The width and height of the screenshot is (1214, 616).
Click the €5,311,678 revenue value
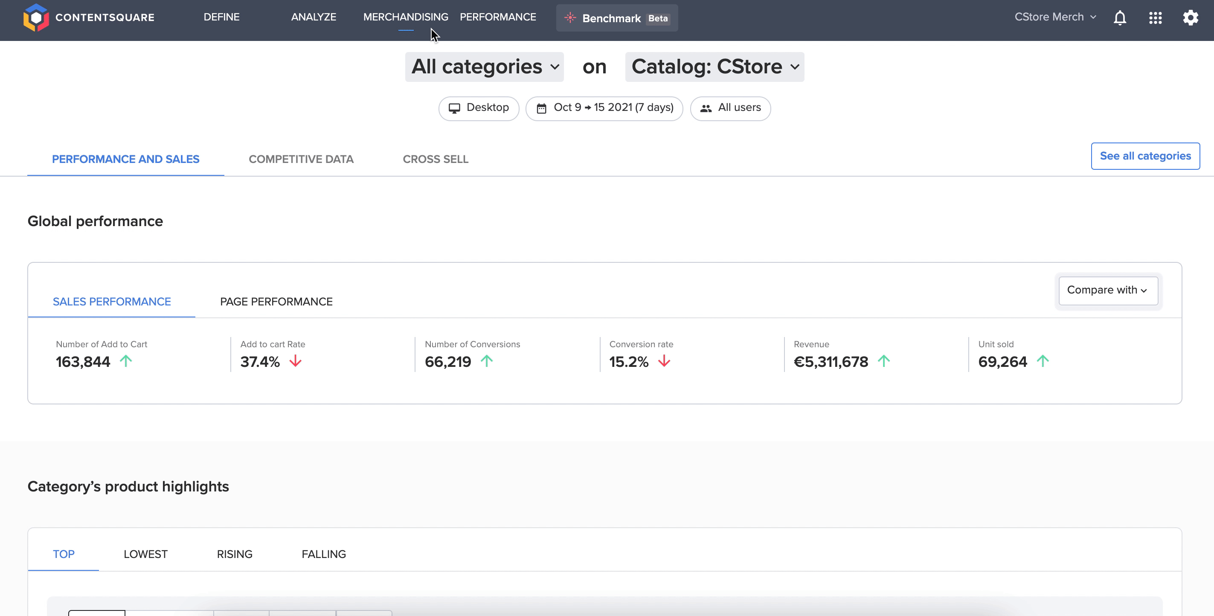coord(831,362)
